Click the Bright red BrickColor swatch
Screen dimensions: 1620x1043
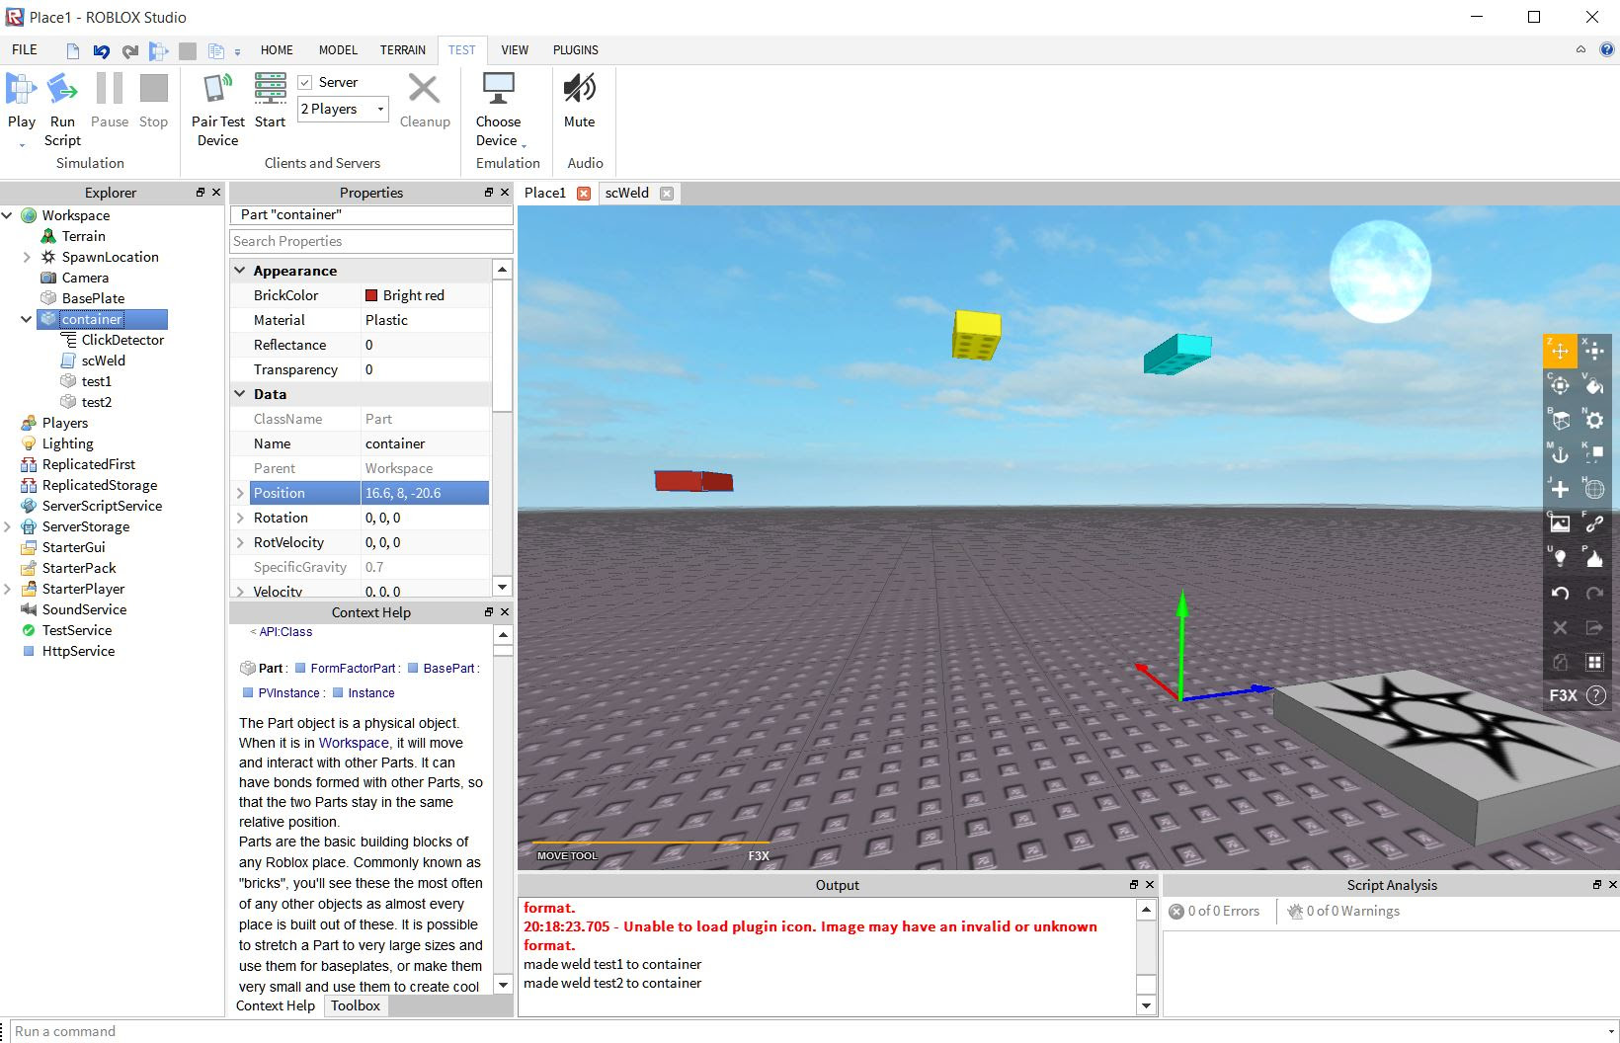click(x=371, y=295)
